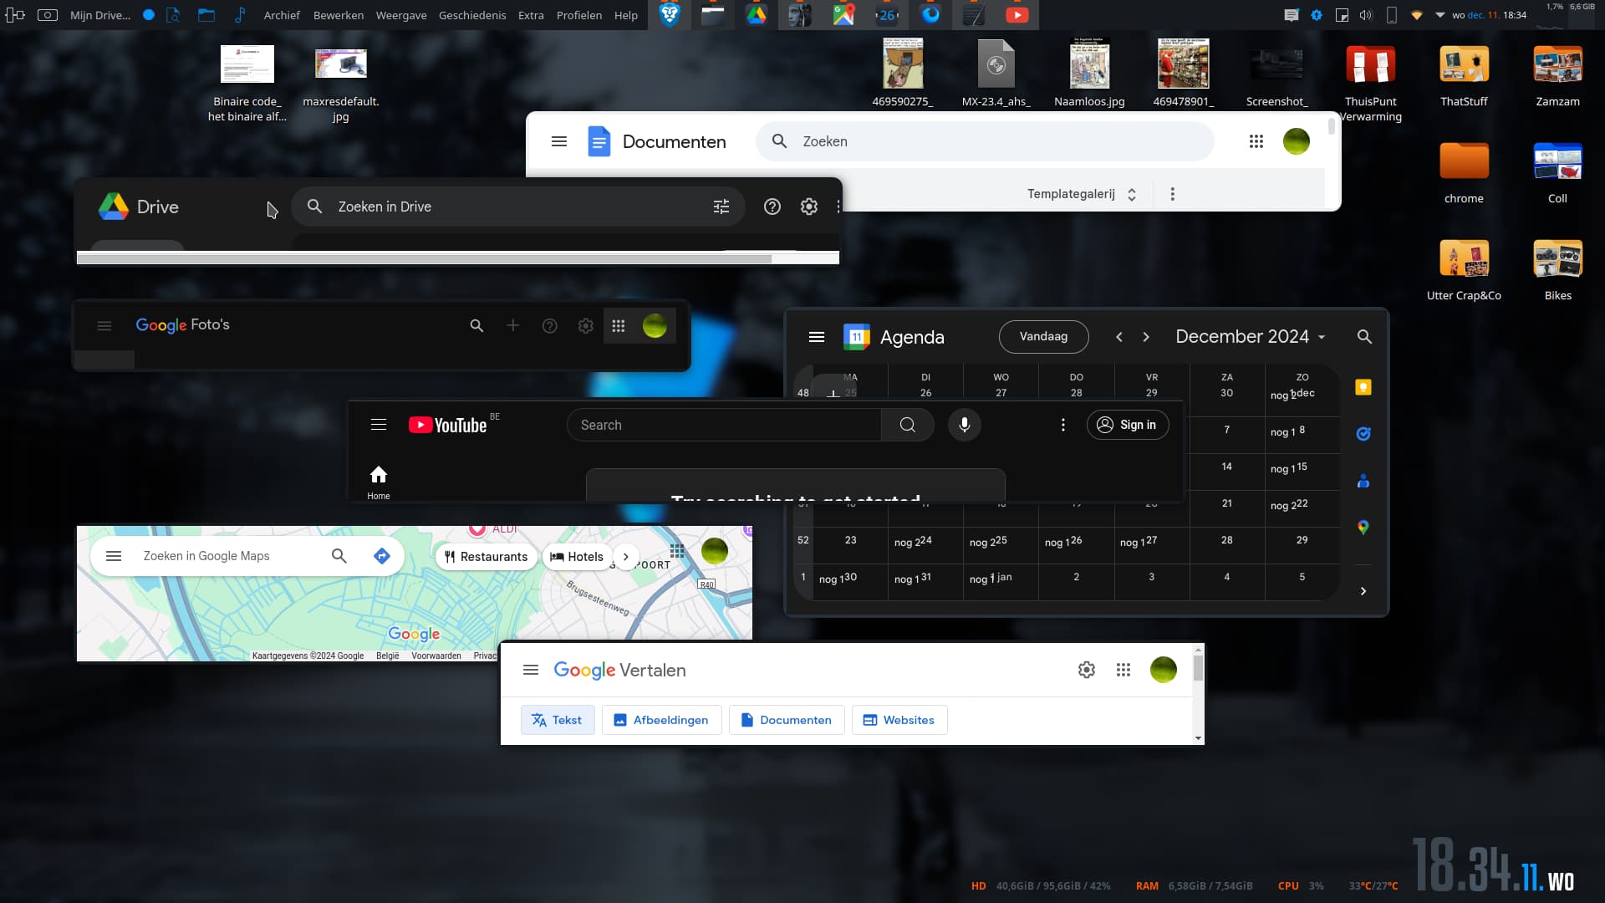This screenshot has width=1605, height=903.
Task: Open Drive search filter options
Action: 721,207
